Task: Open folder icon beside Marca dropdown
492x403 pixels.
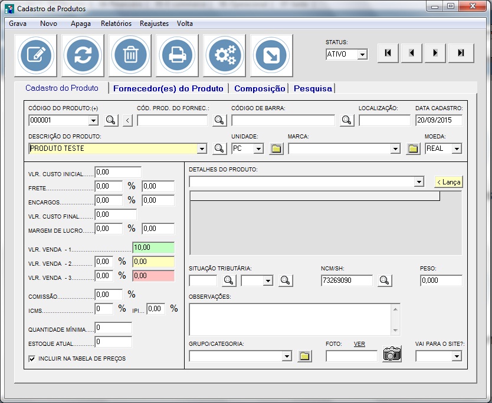Action: pyautogui.click(x=413, y=149)
